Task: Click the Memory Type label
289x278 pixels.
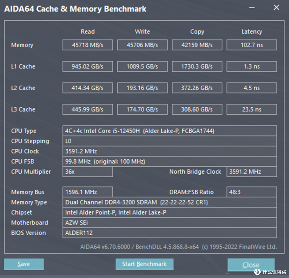Action: pos(29,202)
